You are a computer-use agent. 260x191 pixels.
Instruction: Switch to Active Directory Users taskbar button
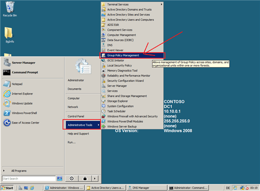[105, 188]
